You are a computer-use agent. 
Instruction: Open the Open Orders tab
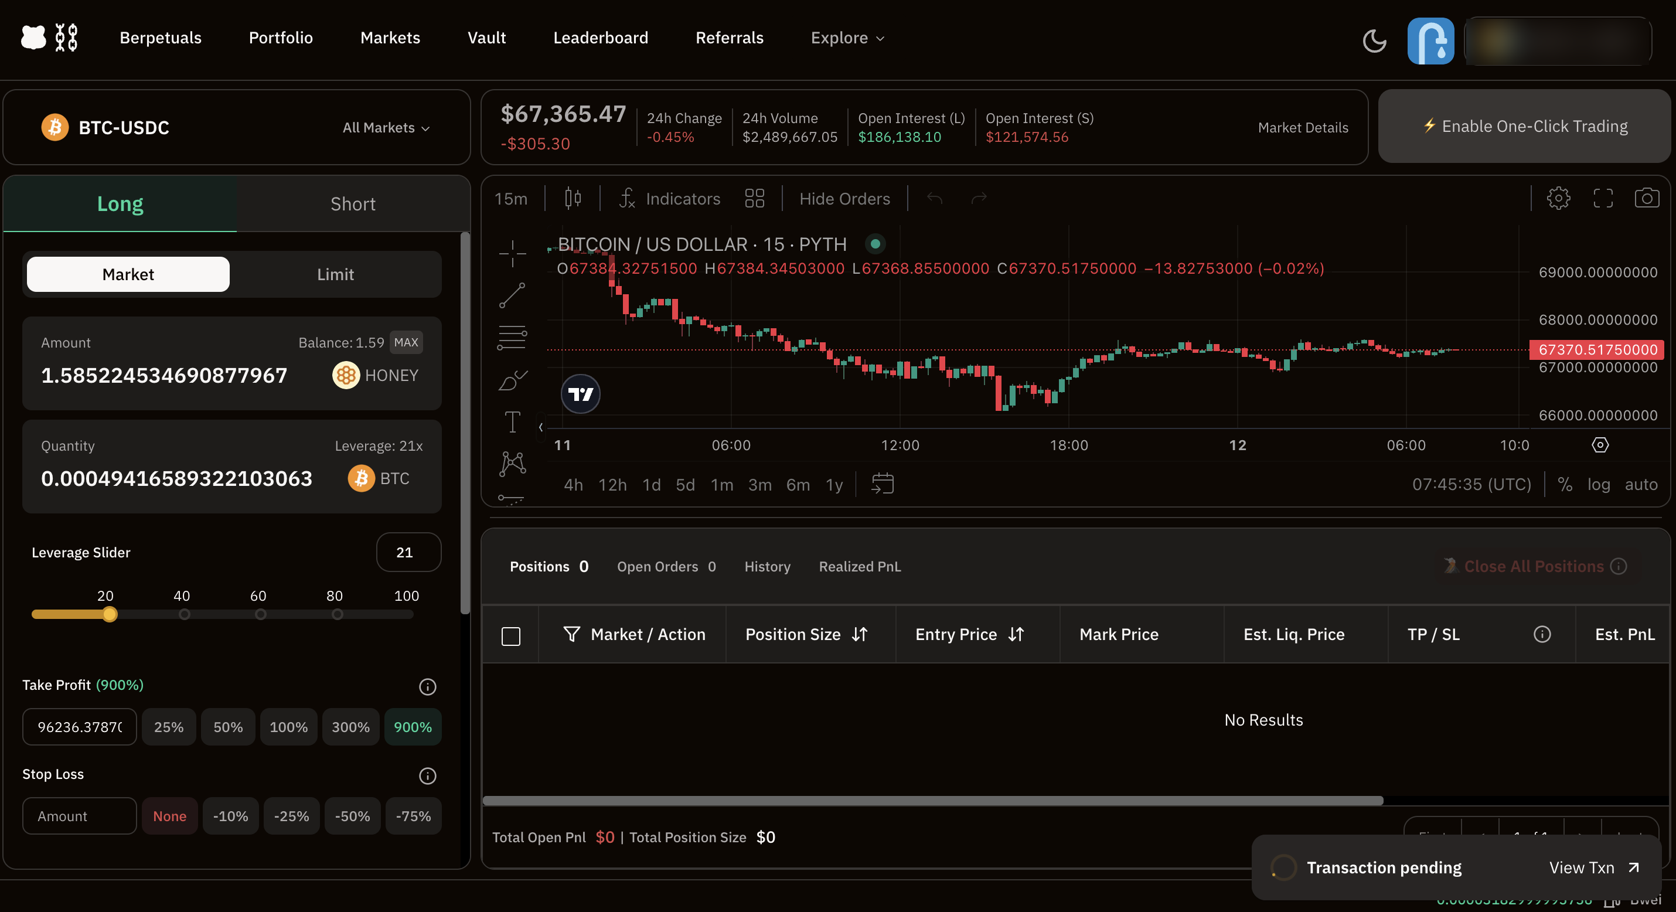pos(666,566)
